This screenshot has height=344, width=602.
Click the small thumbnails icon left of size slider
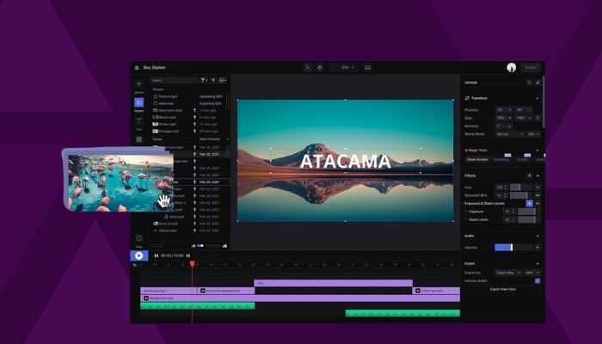point(193,246)
